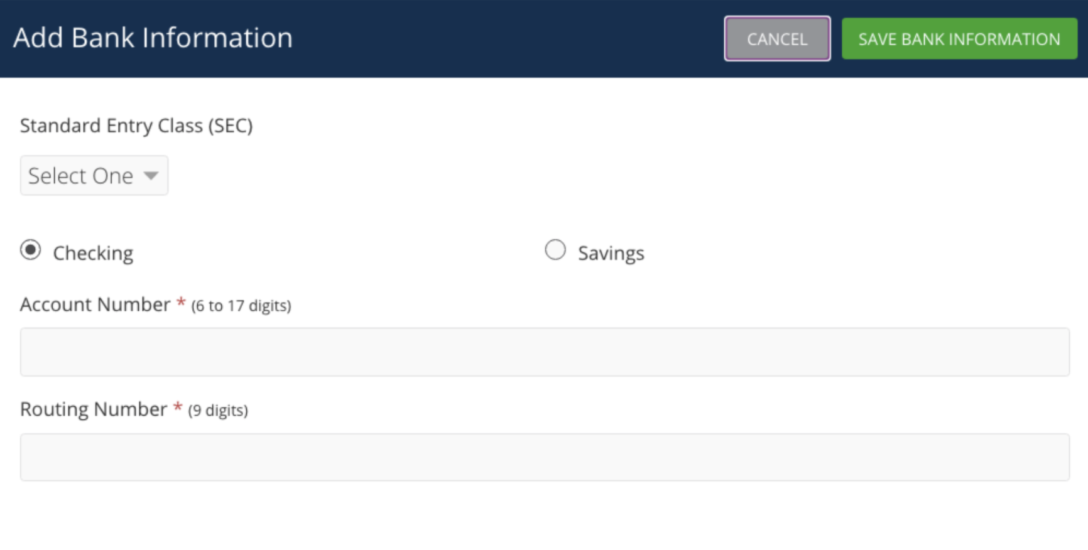The height and width of the screenshot is (550, 1088).
Task: Click the Standard Entry Class (SEC) label
Action: click(x=136, y=126)
